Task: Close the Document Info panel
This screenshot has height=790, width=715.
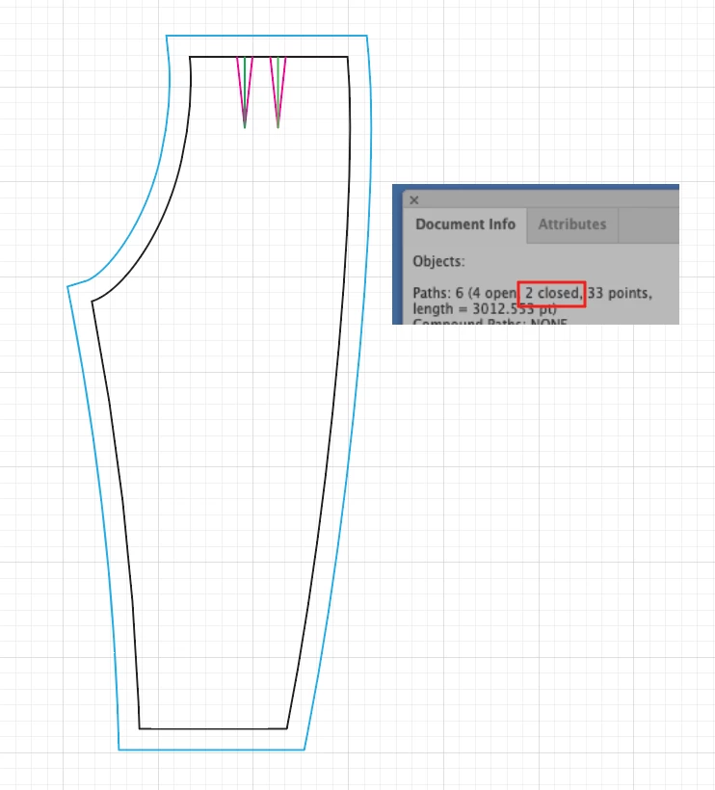Action: (x=414, y=200)
